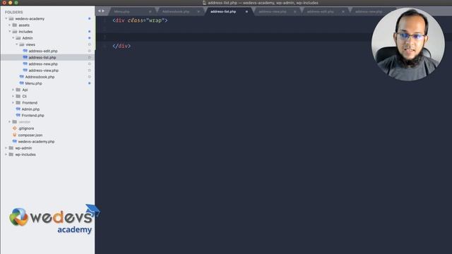Click the Addressbook.php file icon in sidebar
The image size is (452, 254).
(x=22, y=77)
